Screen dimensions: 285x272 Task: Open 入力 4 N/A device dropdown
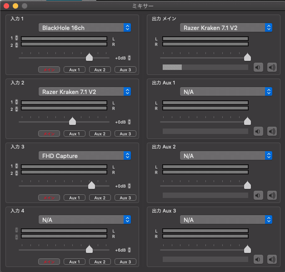[85, 220]
